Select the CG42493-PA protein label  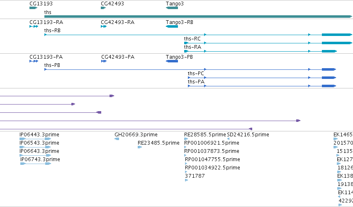[118, 57]
